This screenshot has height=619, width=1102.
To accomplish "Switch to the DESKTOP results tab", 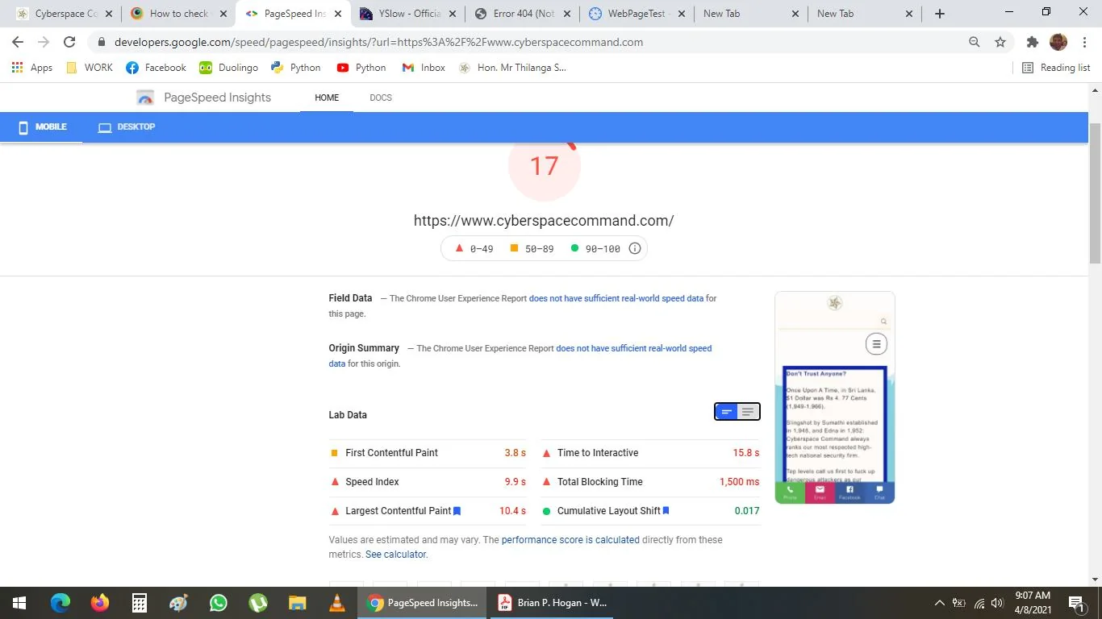I will coord(127,127).
